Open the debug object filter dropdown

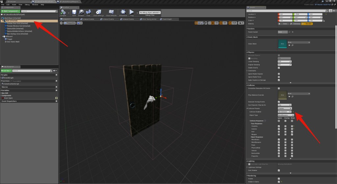click(x=150, y=12)
